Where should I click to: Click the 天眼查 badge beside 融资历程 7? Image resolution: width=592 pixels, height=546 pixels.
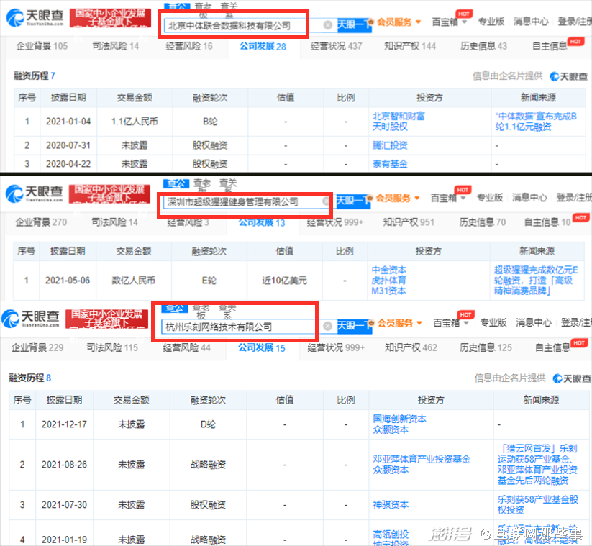pyautogui.click(x=568, y=77)
